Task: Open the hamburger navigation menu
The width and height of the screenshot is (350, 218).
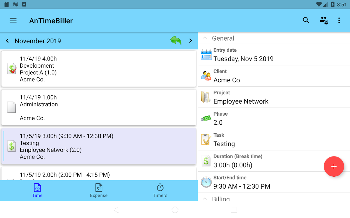Action: pos(13,20)
